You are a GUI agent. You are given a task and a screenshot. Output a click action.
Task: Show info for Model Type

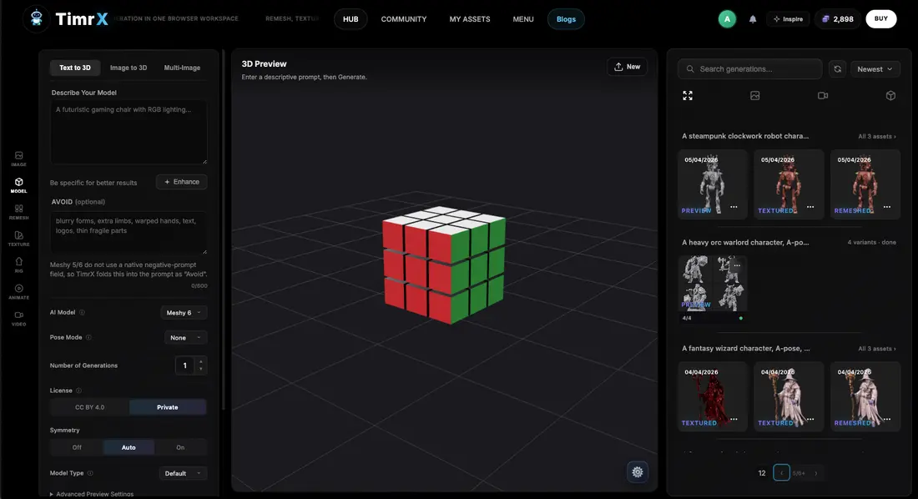[90, 473]
